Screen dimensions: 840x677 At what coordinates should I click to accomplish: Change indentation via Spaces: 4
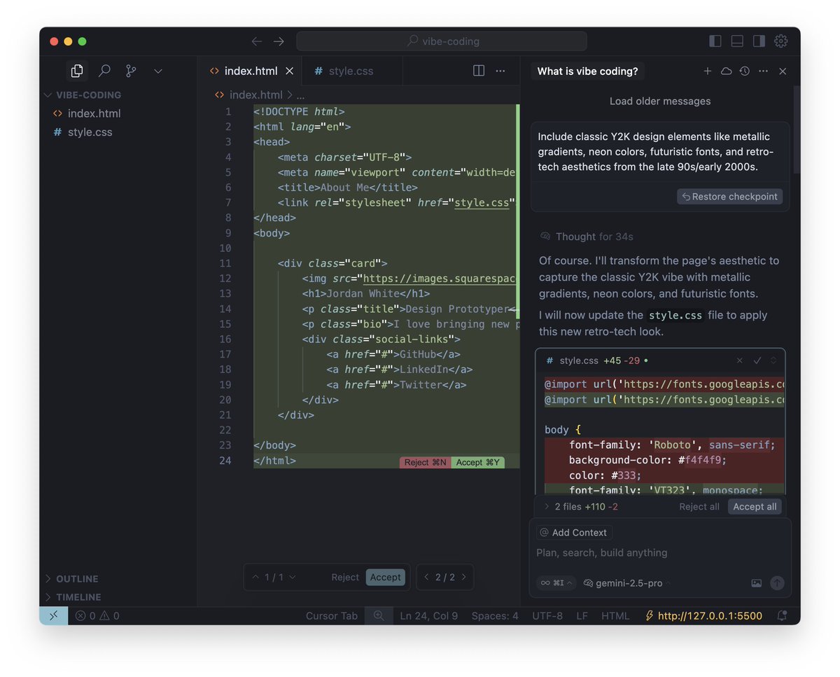click(495, 616)
